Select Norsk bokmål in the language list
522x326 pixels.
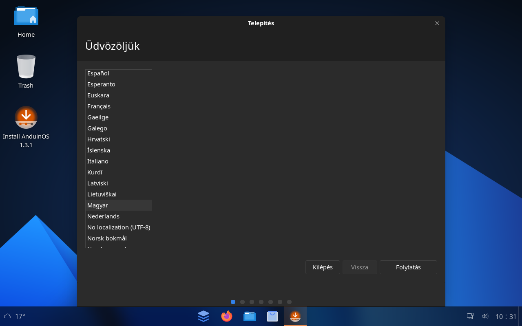click(119, 238)
